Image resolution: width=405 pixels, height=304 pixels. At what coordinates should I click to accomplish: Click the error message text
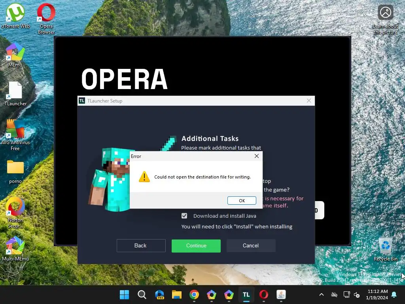(x=202, y=177)
